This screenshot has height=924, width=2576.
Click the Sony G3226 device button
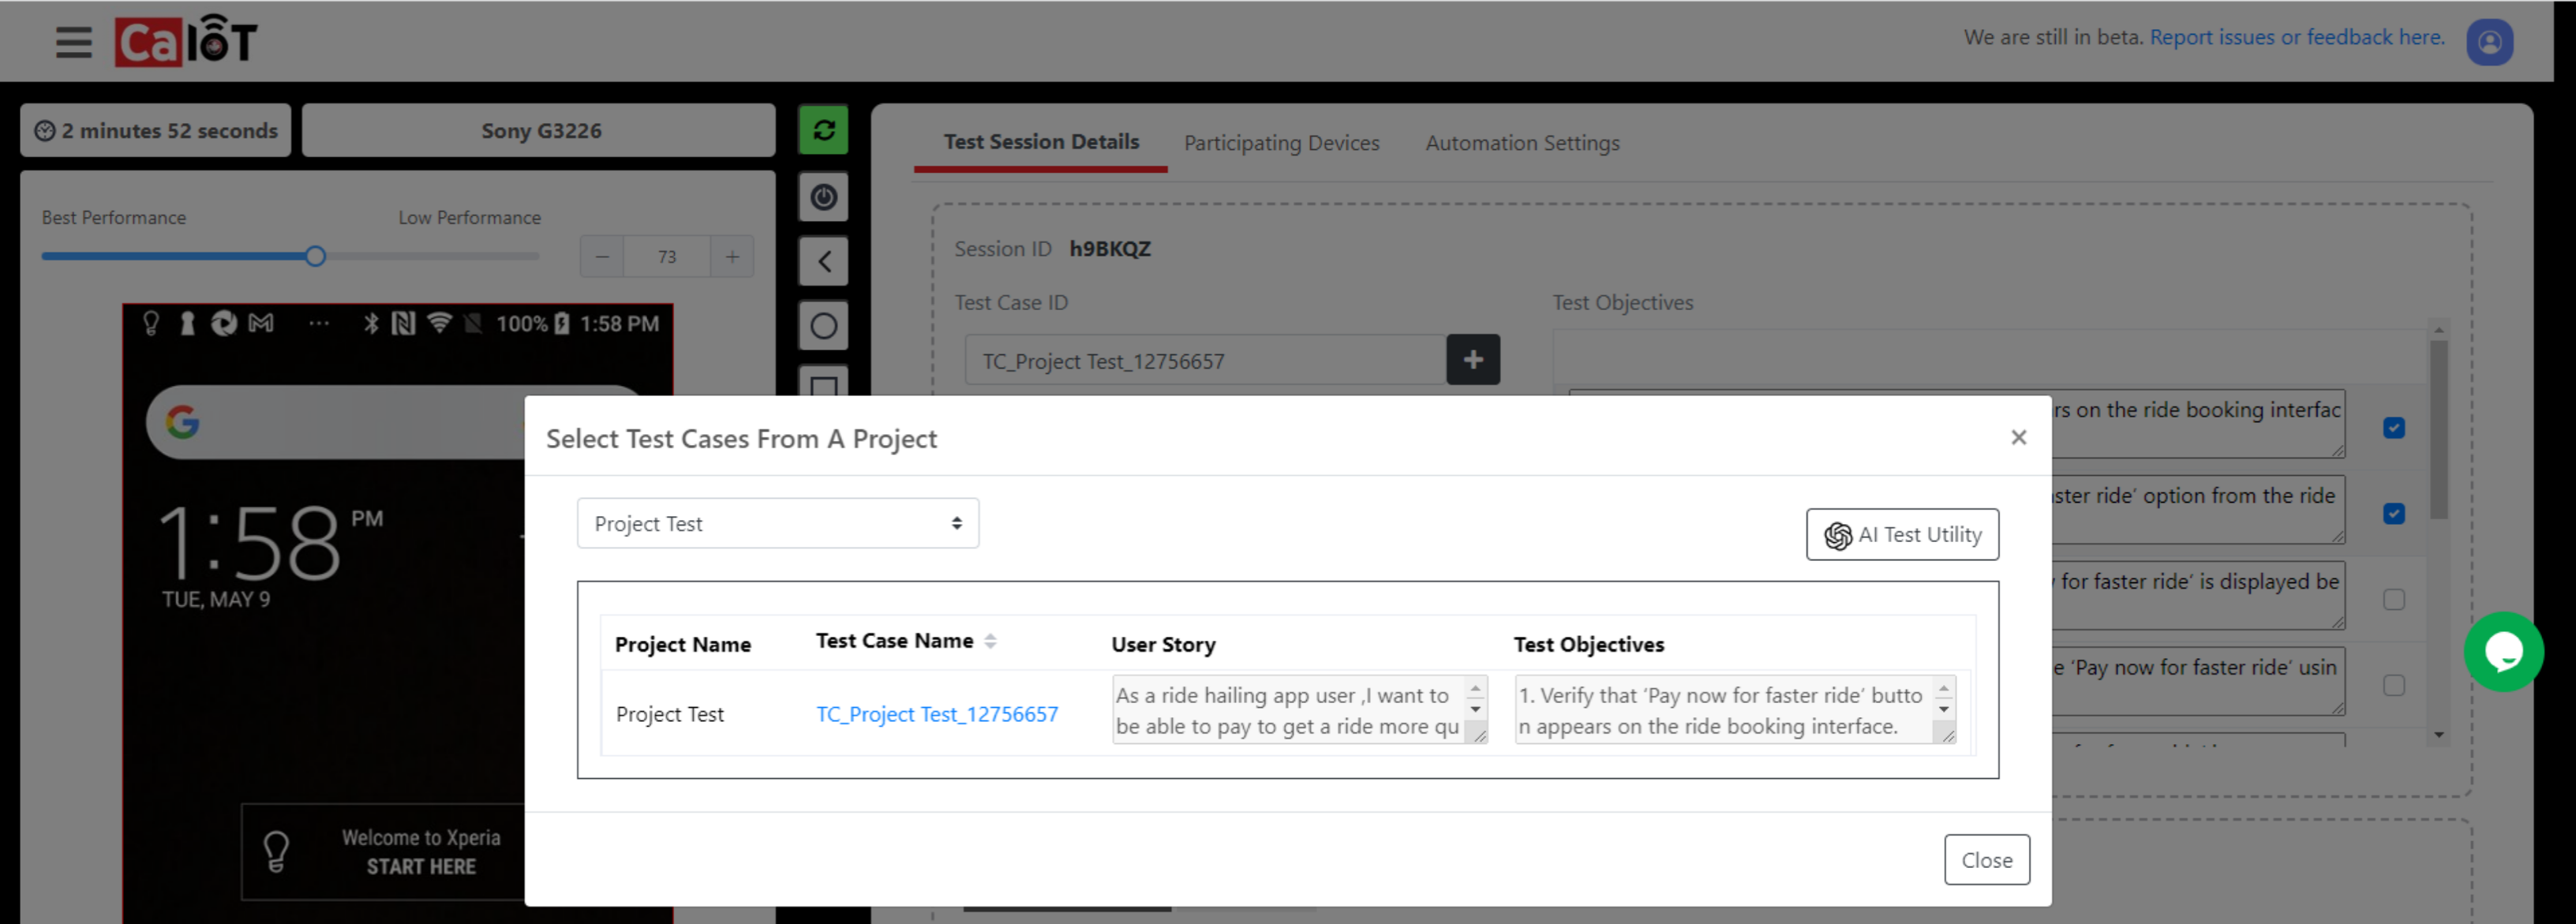540,131
